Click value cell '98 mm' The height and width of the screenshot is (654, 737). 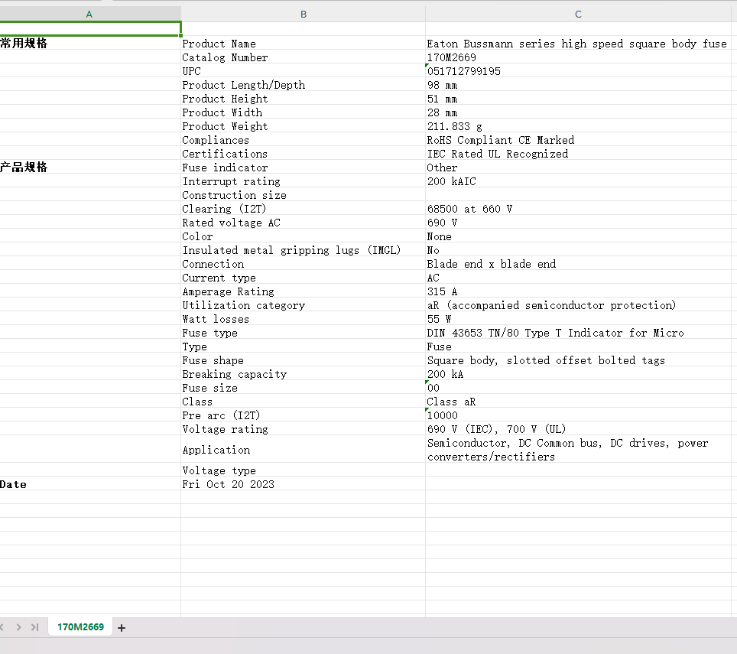[x=578, y=85]
